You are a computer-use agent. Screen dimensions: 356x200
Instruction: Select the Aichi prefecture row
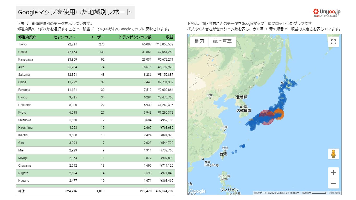coord(96,67)
